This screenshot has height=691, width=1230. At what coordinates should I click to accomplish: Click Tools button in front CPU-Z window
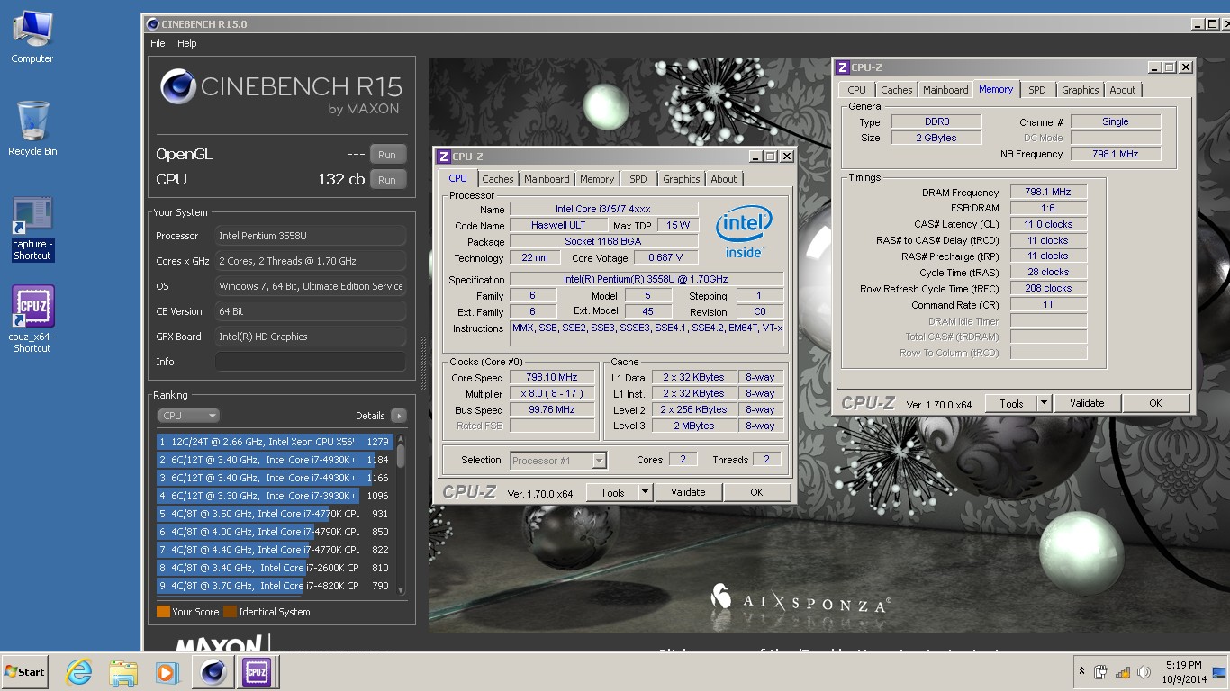612,492
